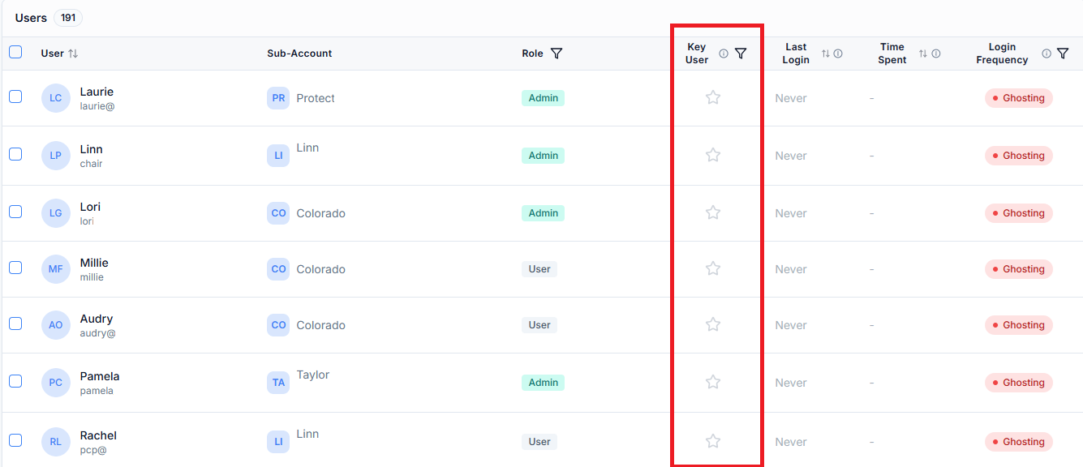This screenshot has height=467, width=1083.
Task: Click Laurie's Ghosting status badge
Action: [1019, 98]
